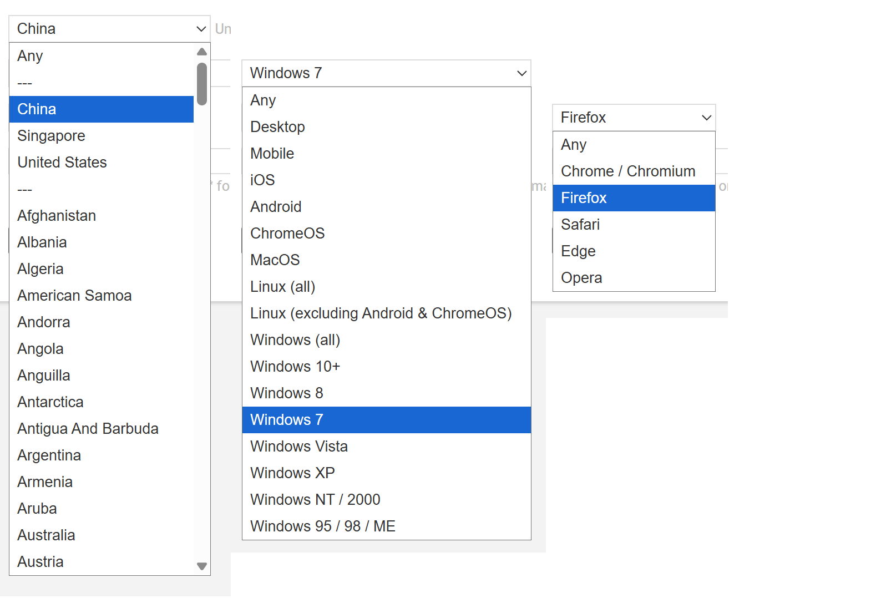Select United States in the country list
This screenshot has width=876, height=598.
pyautogui.click(x=102, y=163)
